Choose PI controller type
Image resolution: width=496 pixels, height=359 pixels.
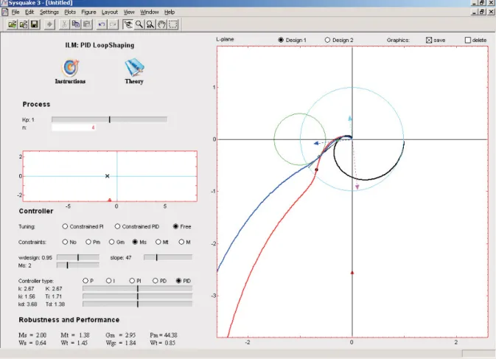tap(132, 281)
